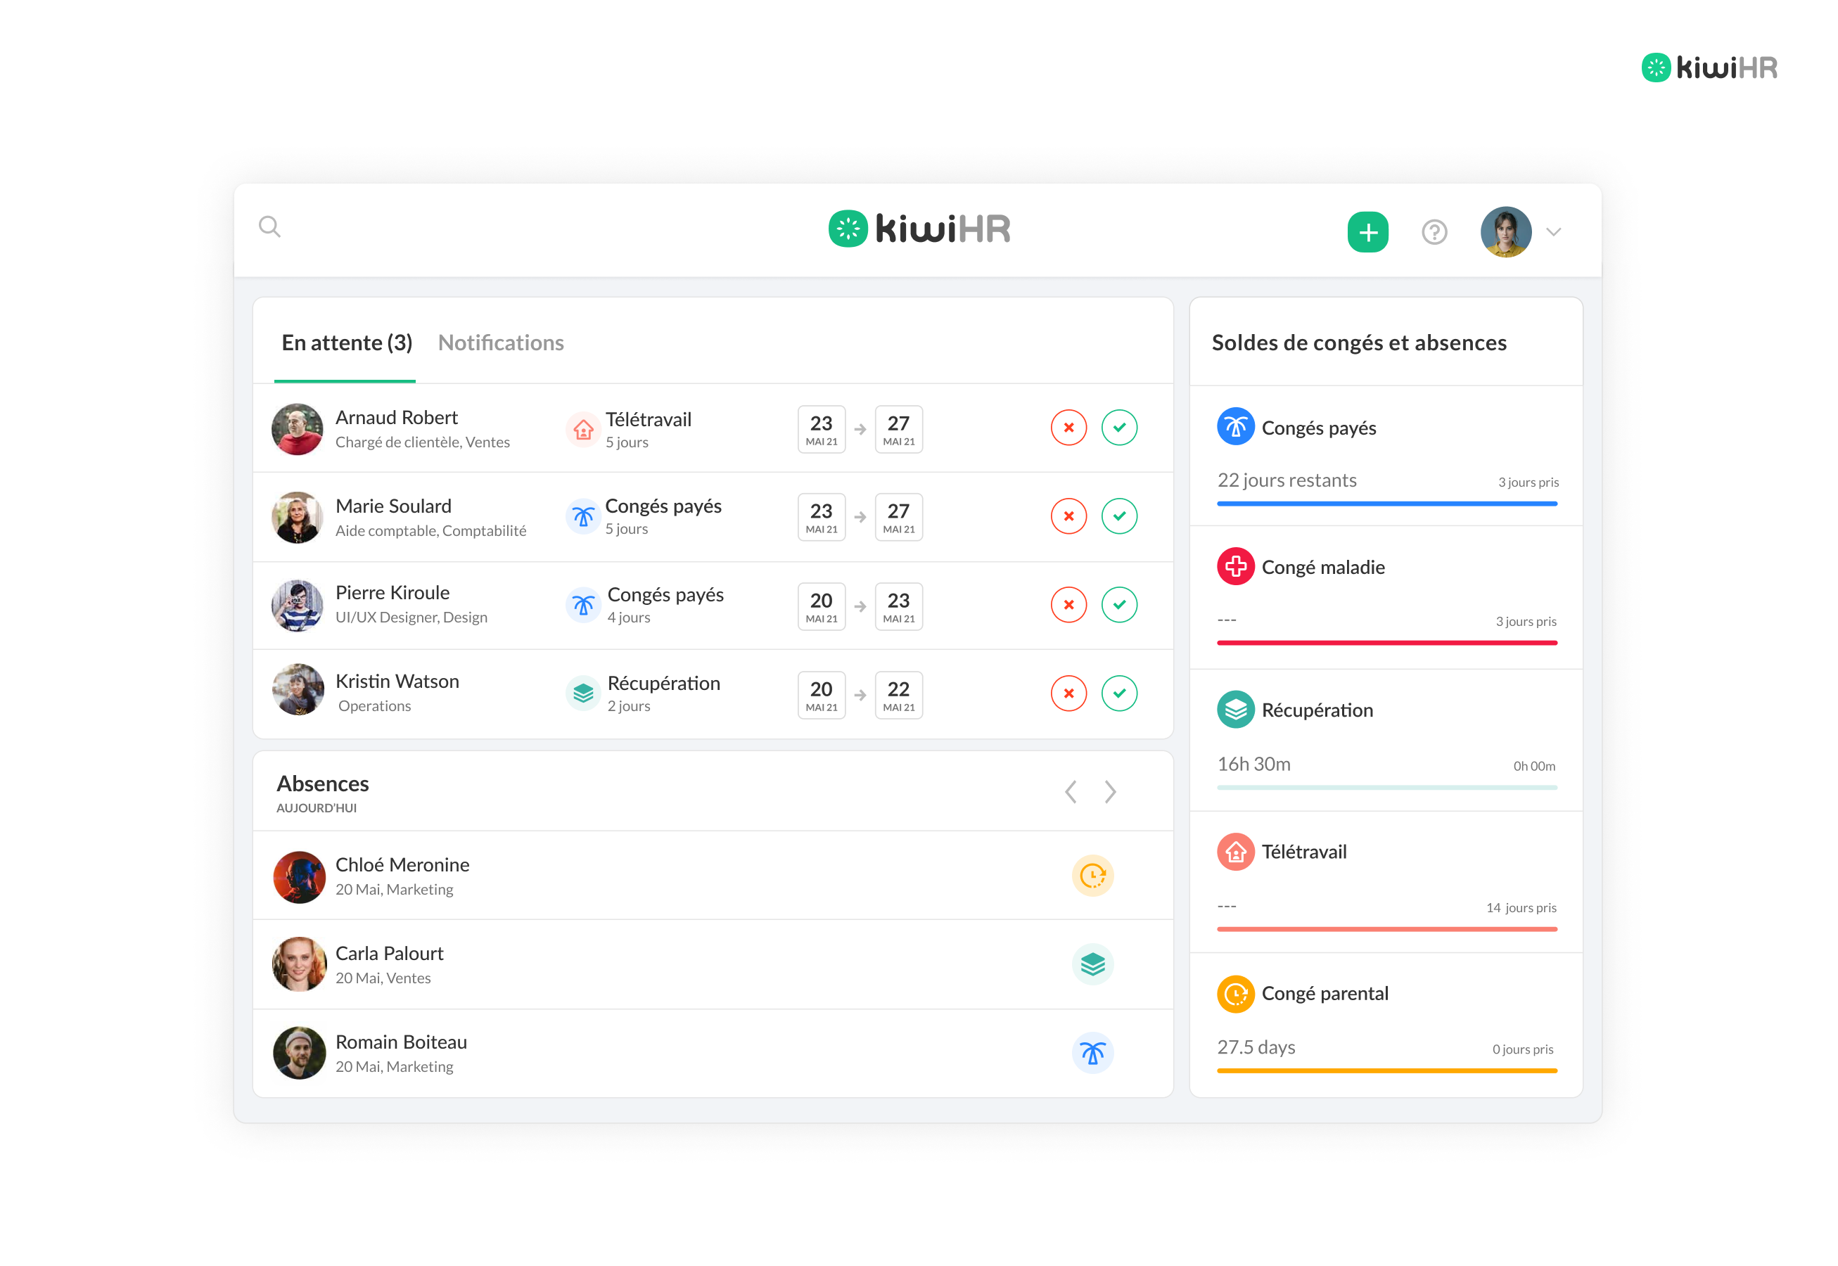The width and height of the screenshot is (1838, 1266).
Task: Open Romain Boiteau's absence entry
Action: tap(713, 1054)
